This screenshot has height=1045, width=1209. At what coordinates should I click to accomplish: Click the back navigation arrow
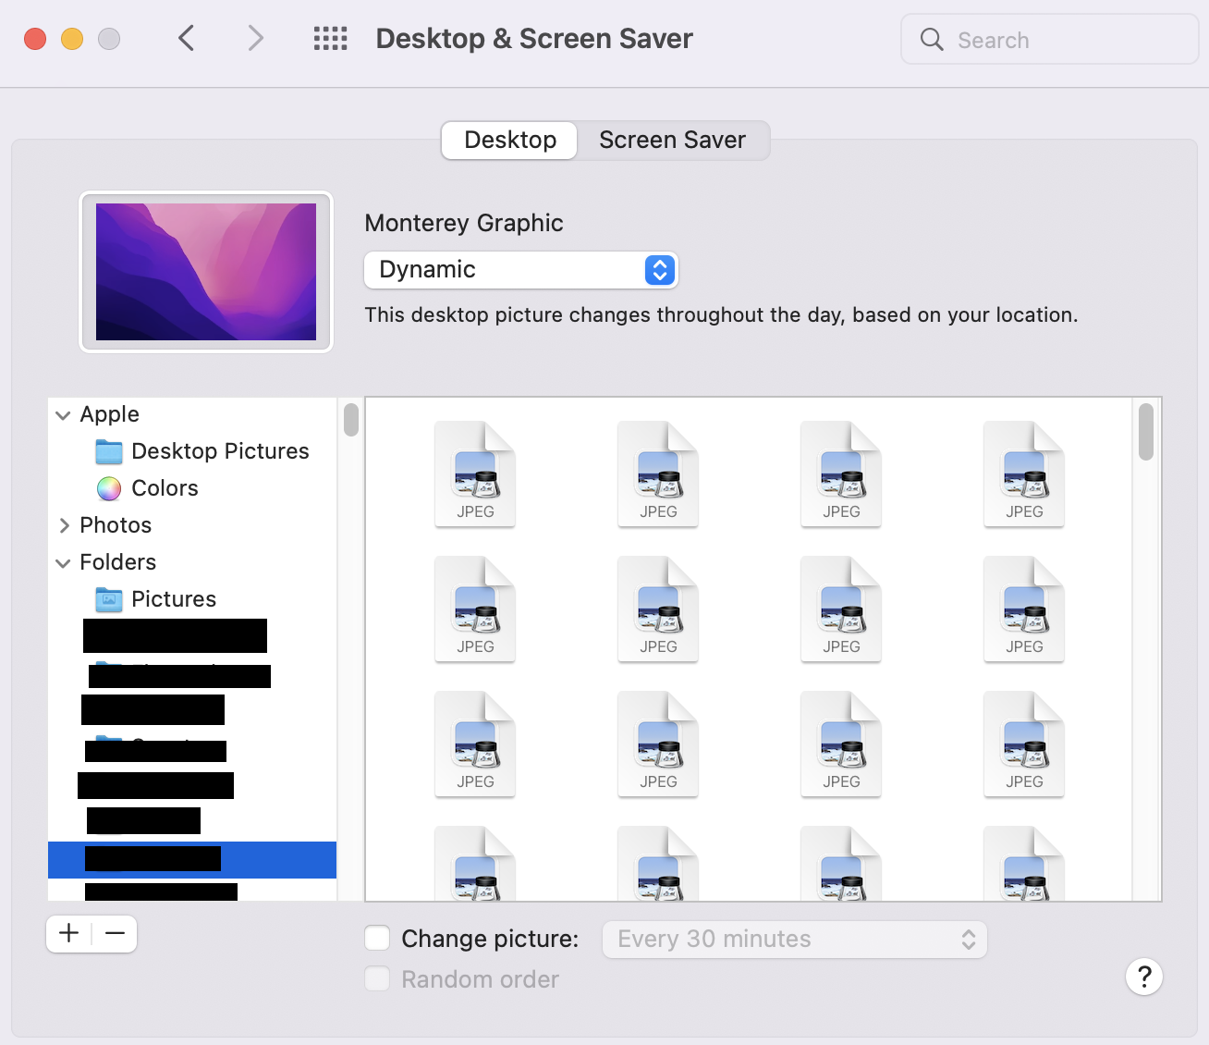tap(186, 39)
